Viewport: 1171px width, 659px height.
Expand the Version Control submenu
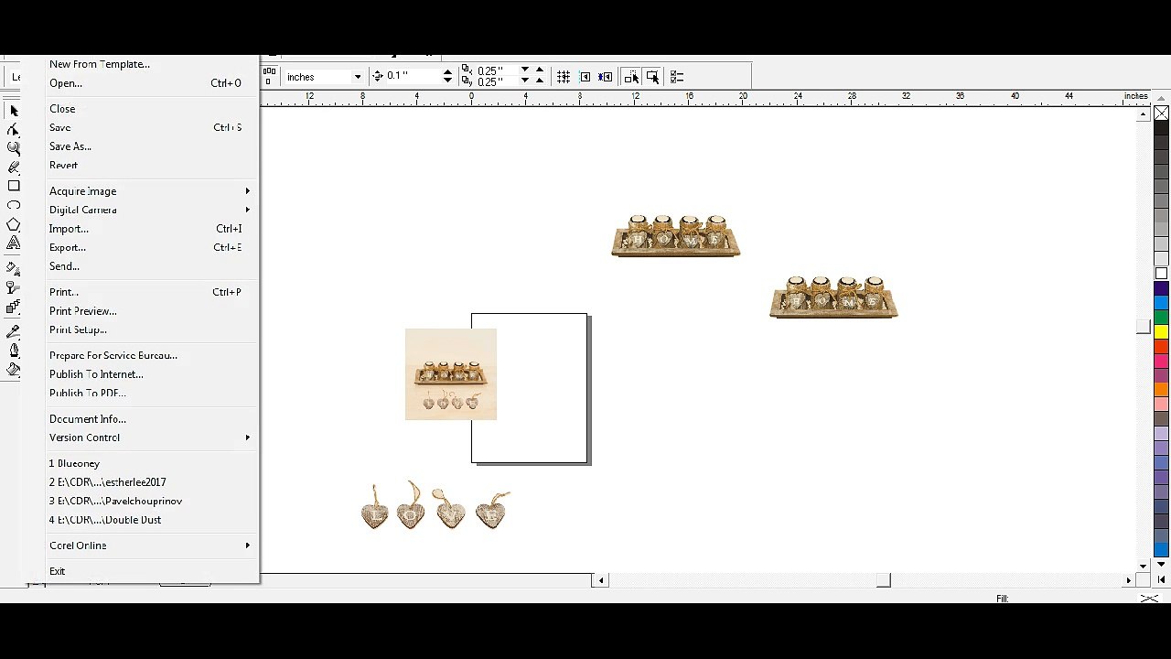click(149, 438)
